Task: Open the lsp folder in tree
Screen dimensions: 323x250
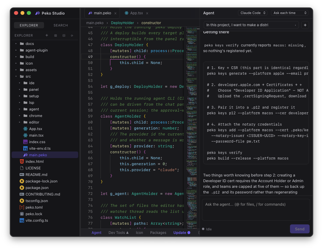Action: (32, 103)
